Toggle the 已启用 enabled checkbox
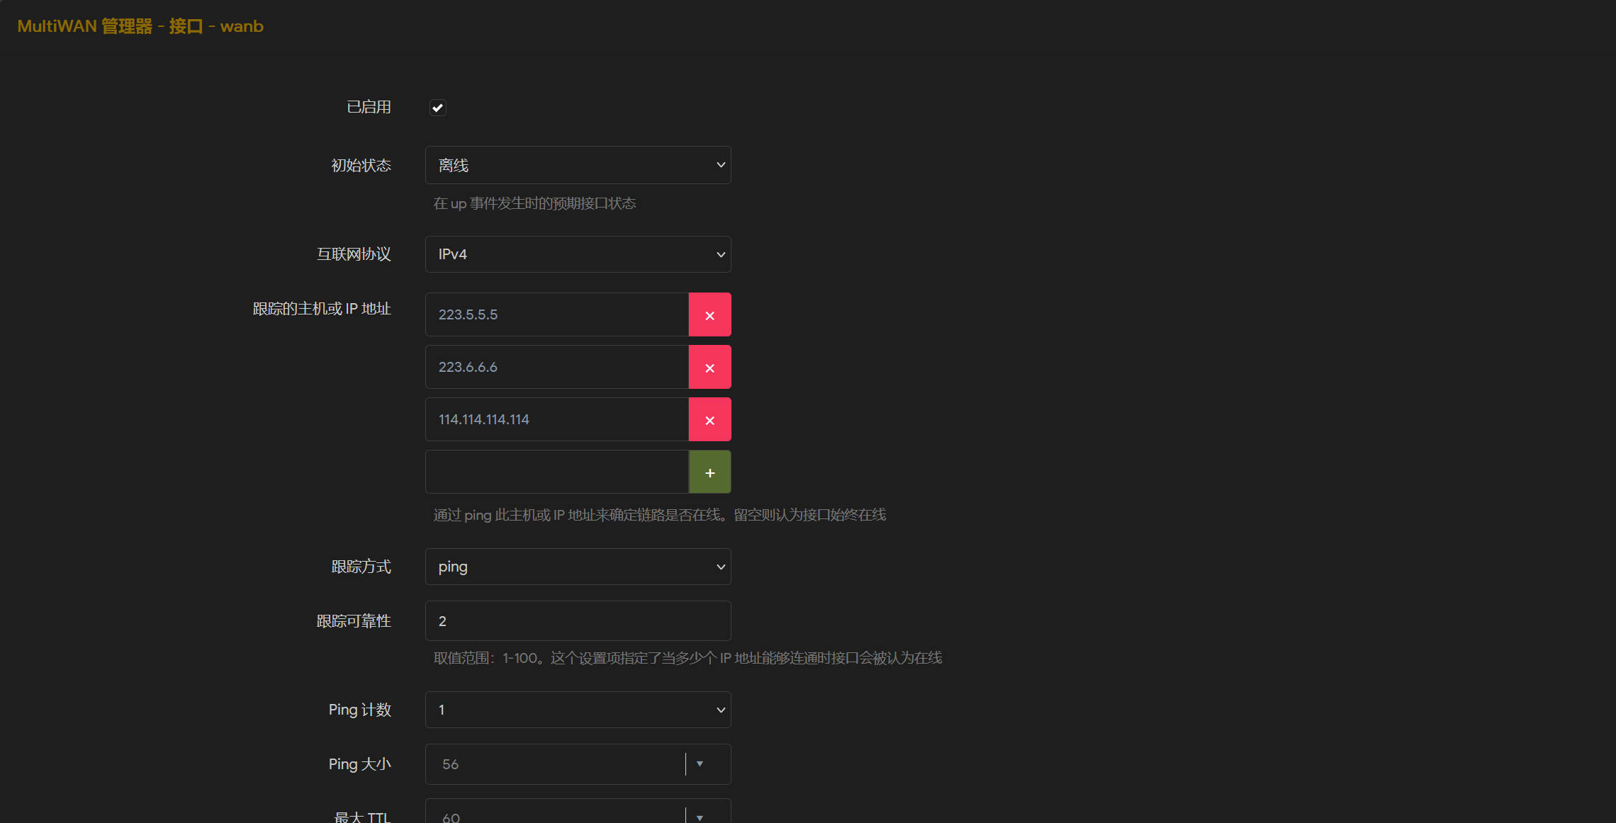The image size is (1616, 823). 437,108
